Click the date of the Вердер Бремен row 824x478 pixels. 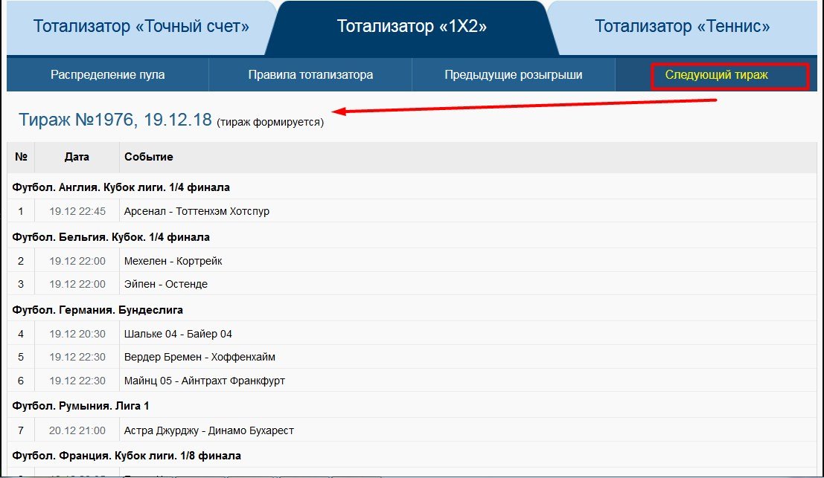pyautogui.click(x=77, y=357)
